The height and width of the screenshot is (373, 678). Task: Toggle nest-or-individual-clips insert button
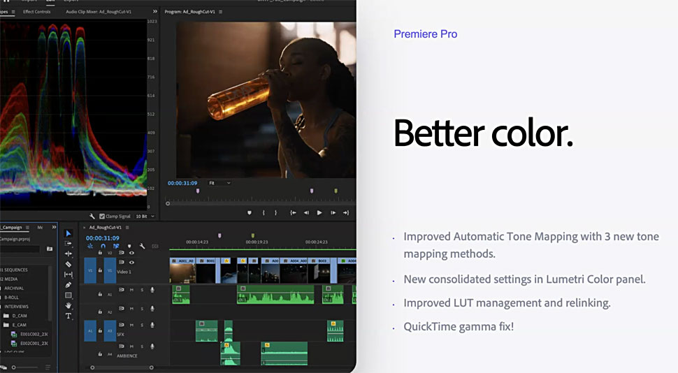tap(90, 246)
